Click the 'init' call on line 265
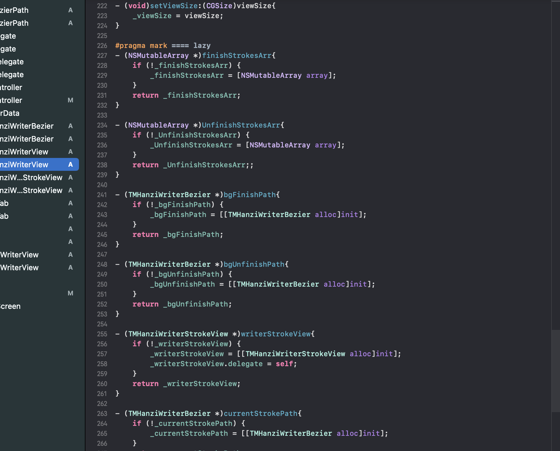The width and height of the screenshot is (560, 451). [x=371, y=433]
